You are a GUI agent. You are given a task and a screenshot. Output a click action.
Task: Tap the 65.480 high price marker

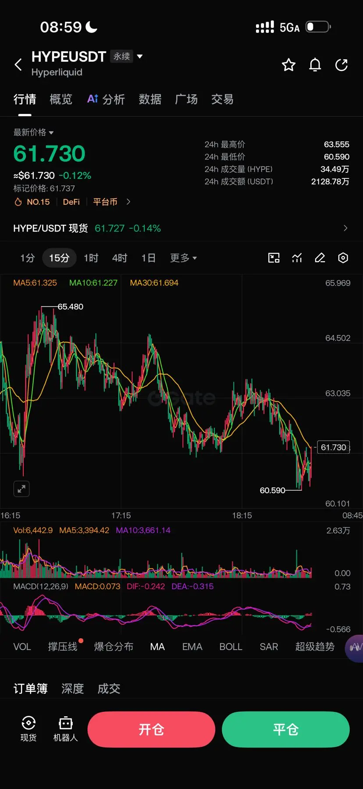pos(71,306)
